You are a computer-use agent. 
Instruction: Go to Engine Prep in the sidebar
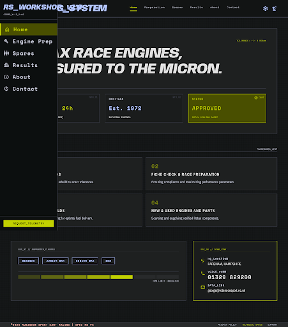pyautogui.click(x=29, y=42)
